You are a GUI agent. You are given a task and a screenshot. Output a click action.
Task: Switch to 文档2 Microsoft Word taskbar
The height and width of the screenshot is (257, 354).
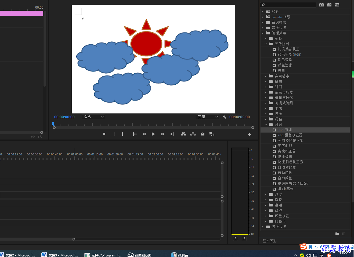[18, 255]
